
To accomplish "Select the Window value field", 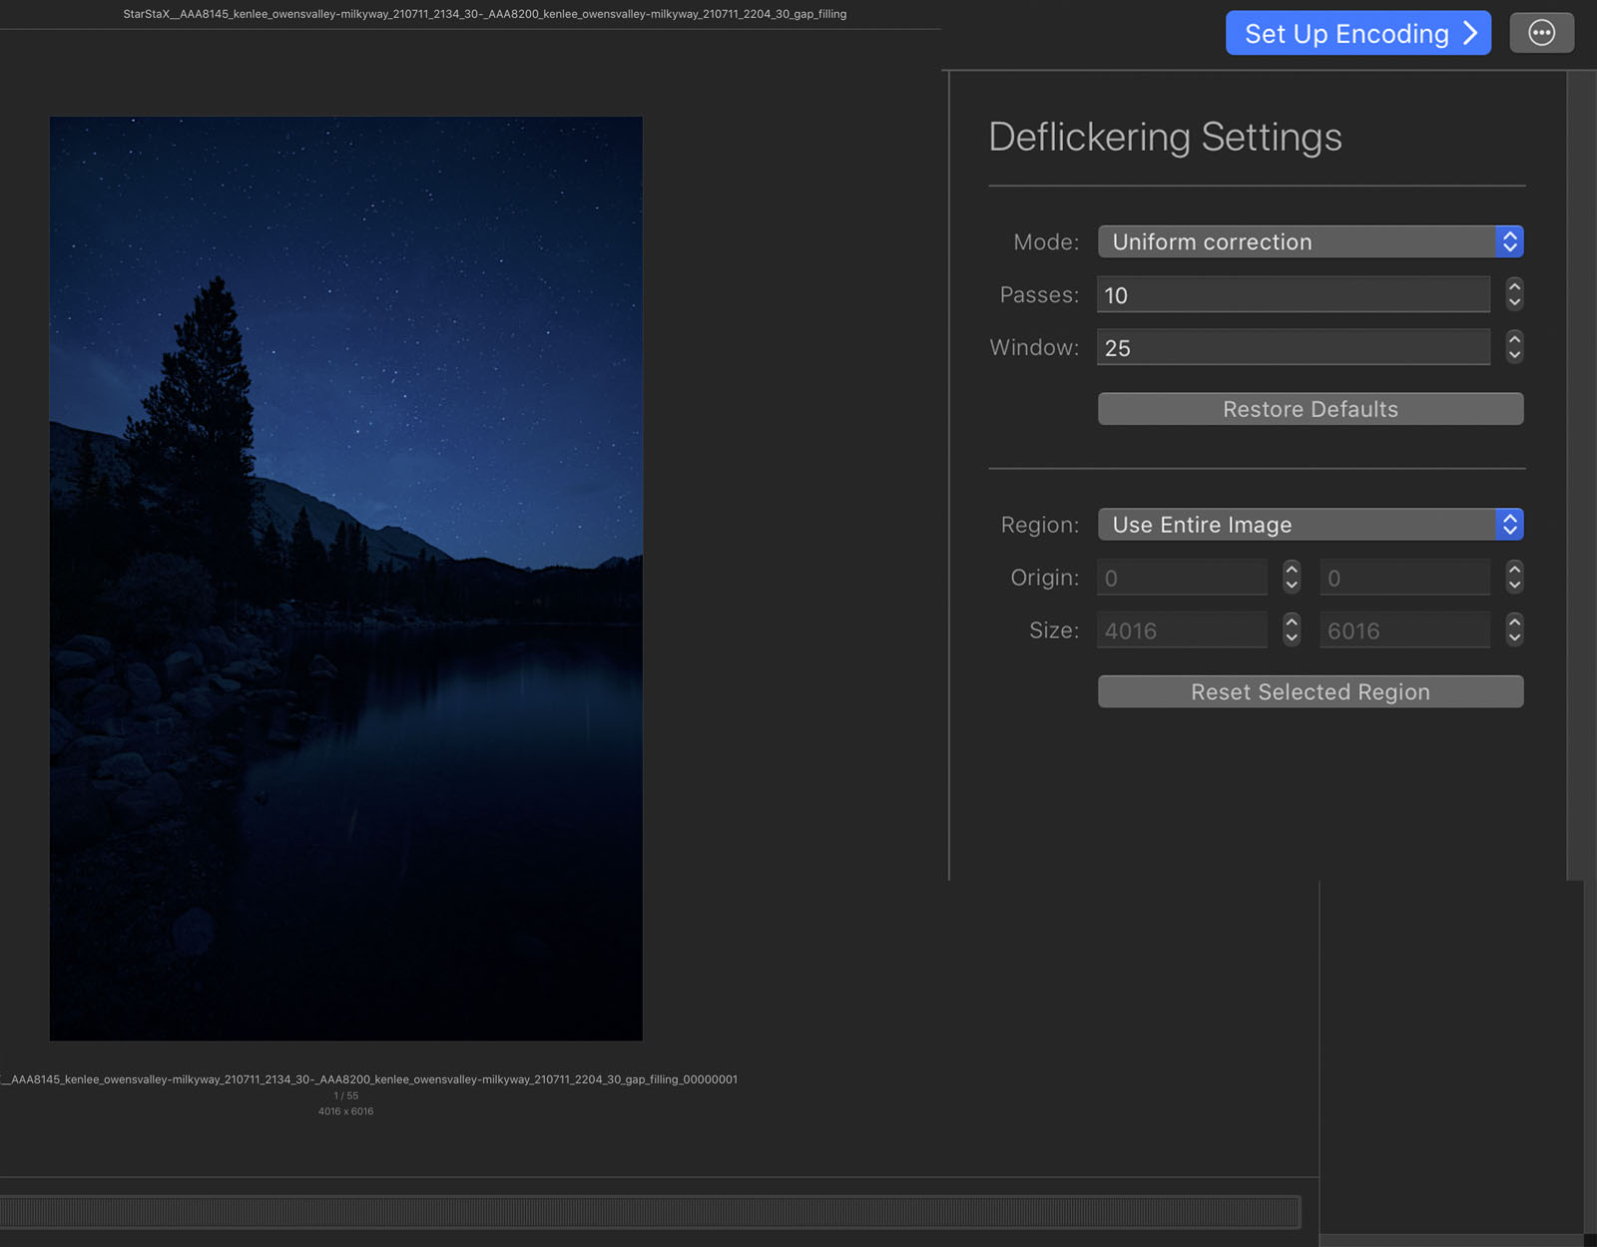I will (x=1293, y=348).
